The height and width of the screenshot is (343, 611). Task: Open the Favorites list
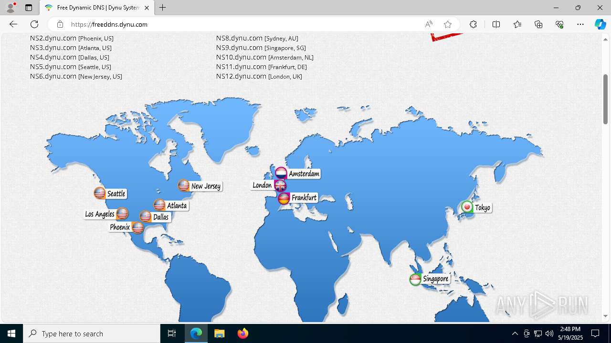coord(517,24)
